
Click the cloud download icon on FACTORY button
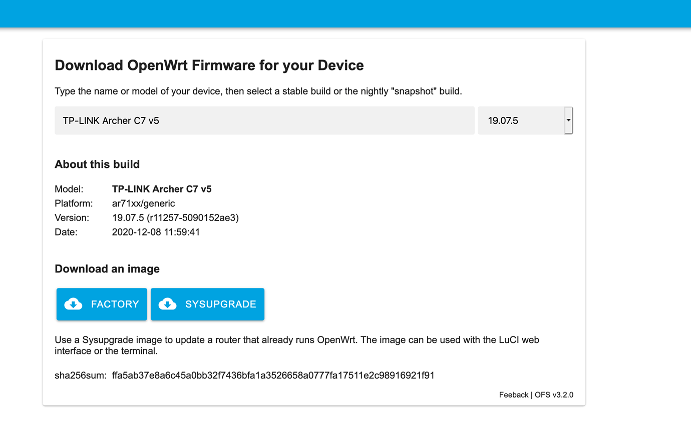73,304
